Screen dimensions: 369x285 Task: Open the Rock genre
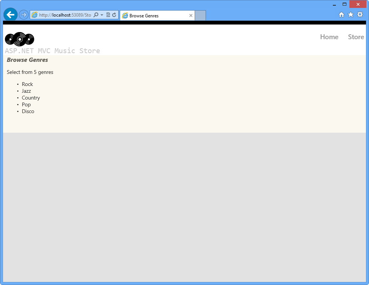(x=27, y=84)
